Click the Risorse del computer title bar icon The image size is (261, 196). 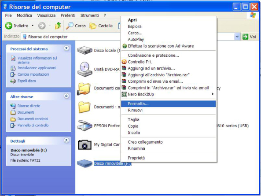(x=5, y=7)
